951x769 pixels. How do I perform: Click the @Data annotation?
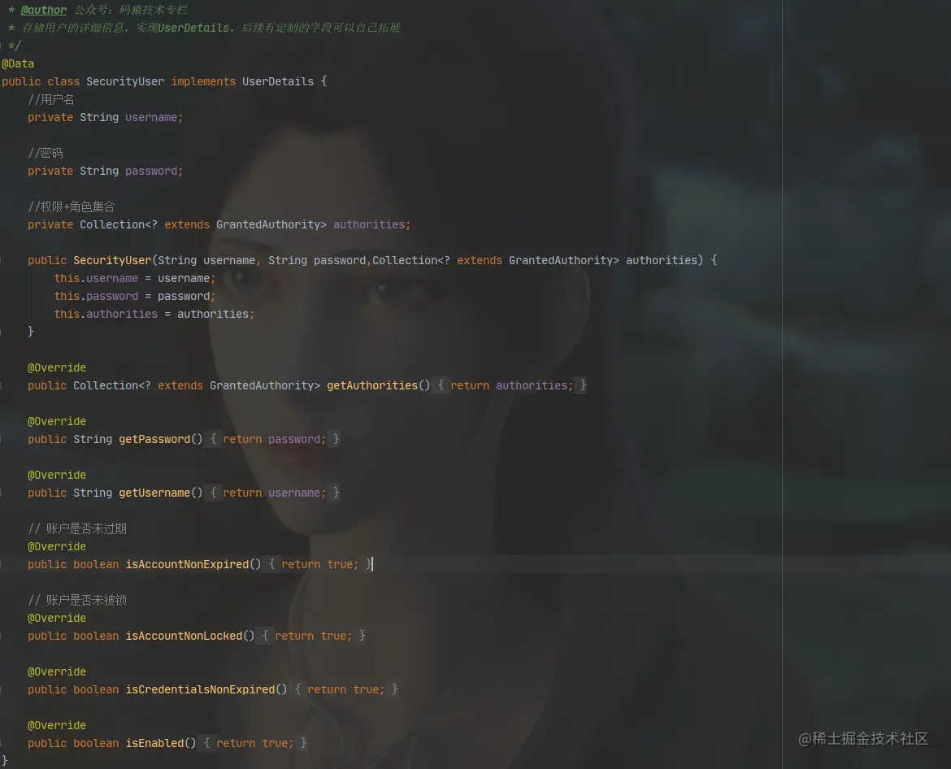coord(18,63)
